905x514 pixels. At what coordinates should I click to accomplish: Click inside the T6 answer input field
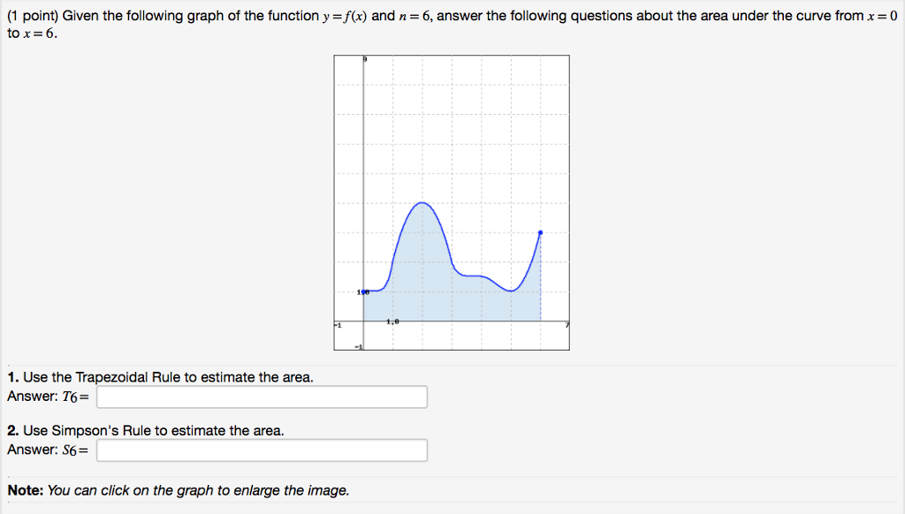[x=261, y=397]
